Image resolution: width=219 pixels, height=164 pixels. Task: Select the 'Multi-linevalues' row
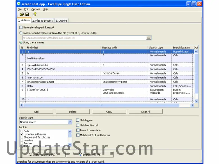point(107,58)
